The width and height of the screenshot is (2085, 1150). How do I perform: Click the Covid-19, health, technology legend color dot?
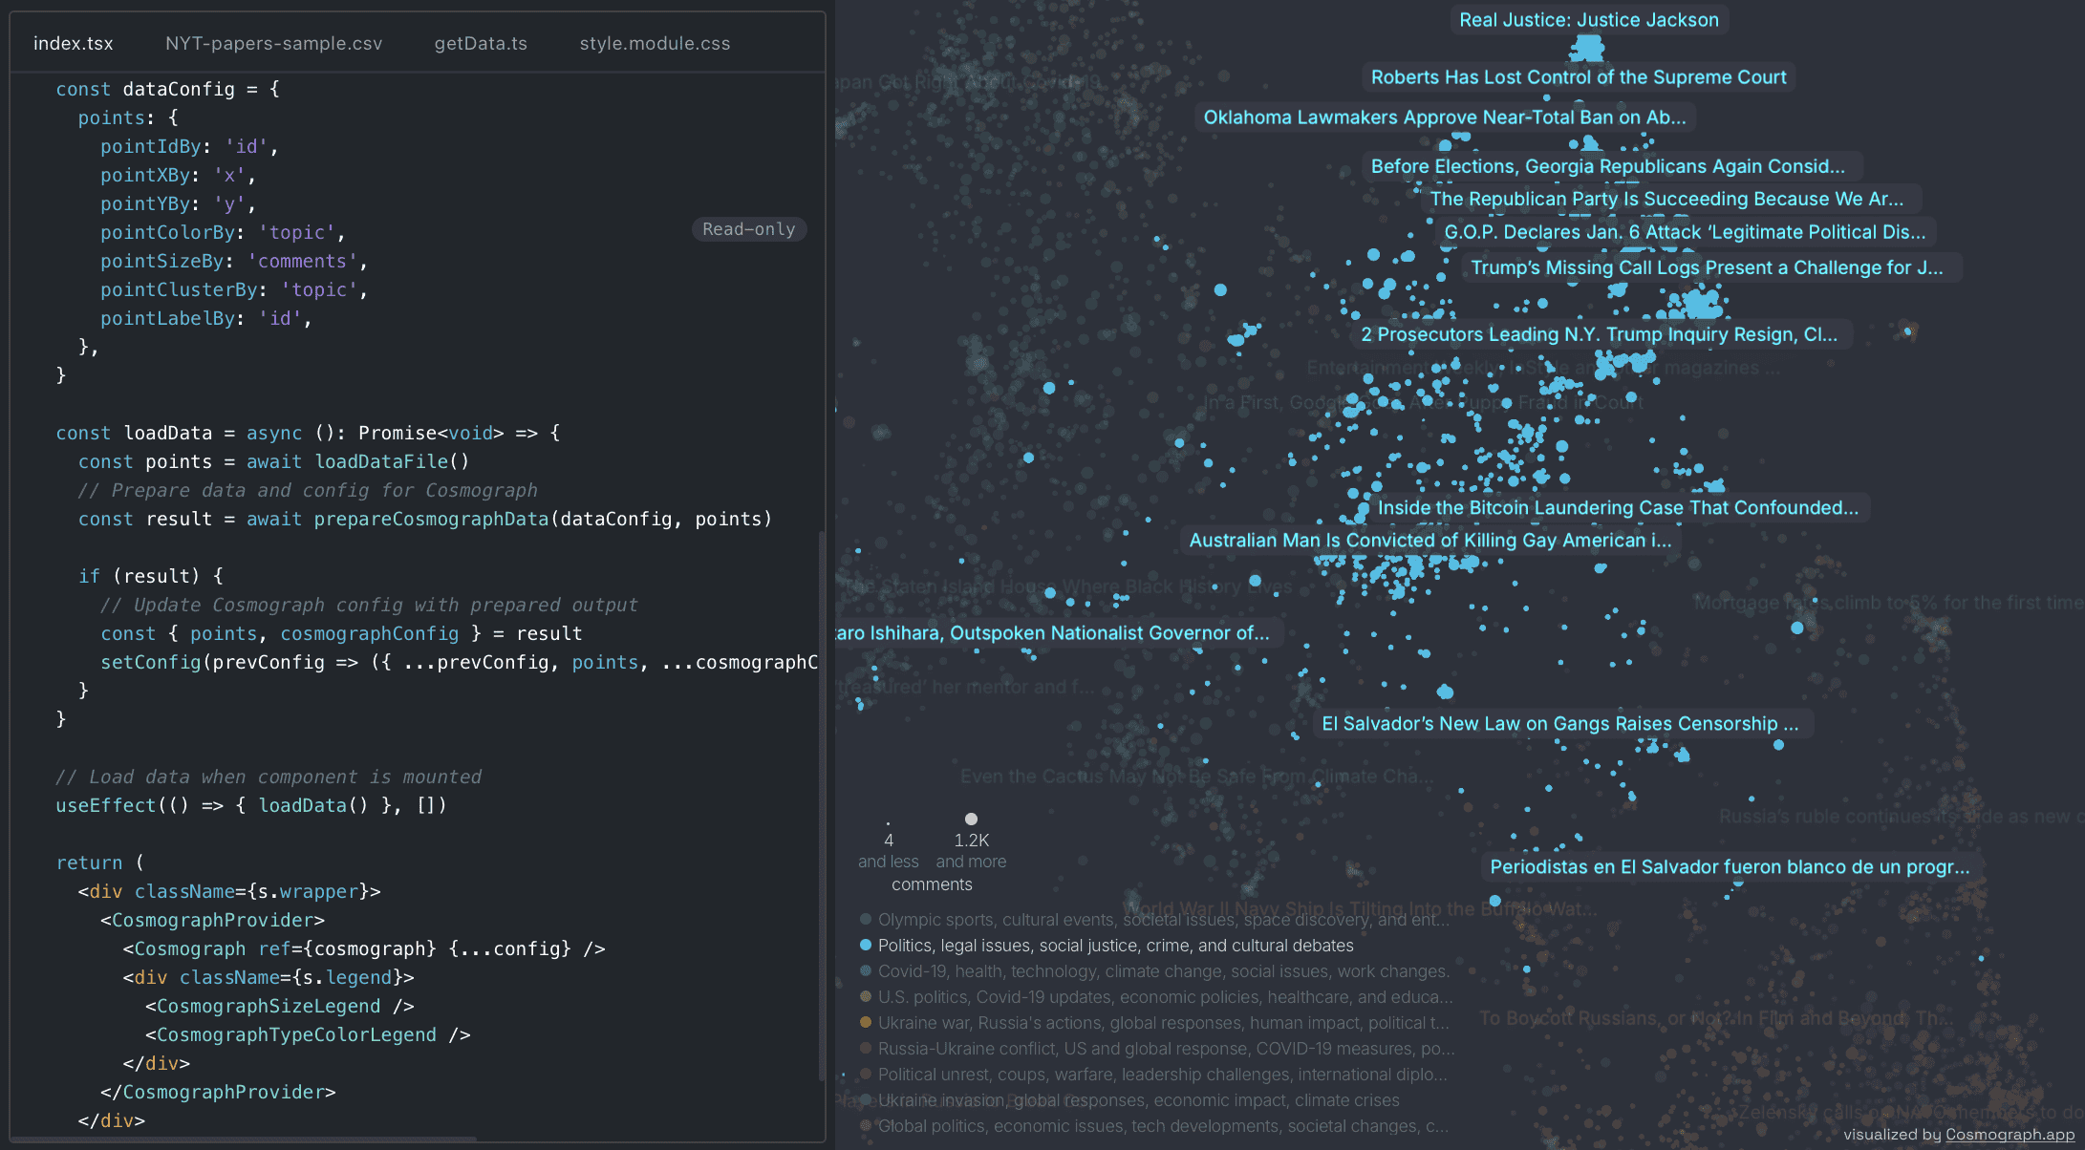(866, 971)
